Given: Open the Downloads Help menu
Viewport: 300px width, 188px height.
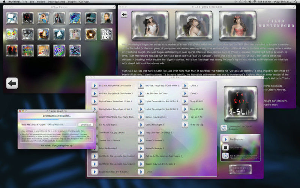Looking at the screenshot, I should 57,2.
